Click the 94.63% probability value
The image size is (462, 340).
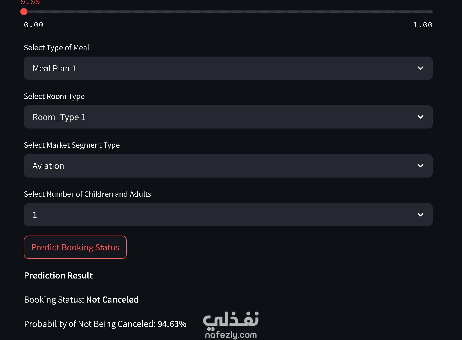coord(172,324)
